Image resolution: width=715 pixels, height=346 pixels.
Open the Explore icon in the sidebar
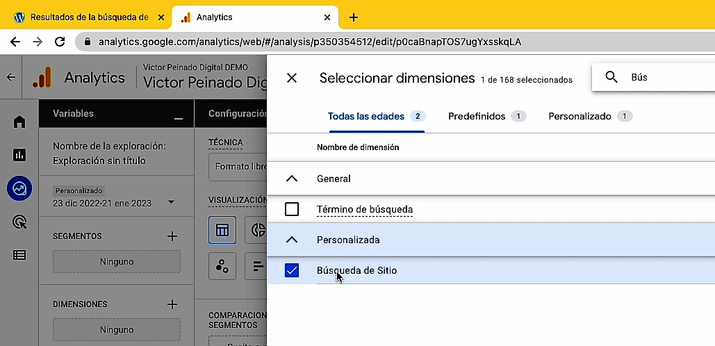click(x=19, y=188)
